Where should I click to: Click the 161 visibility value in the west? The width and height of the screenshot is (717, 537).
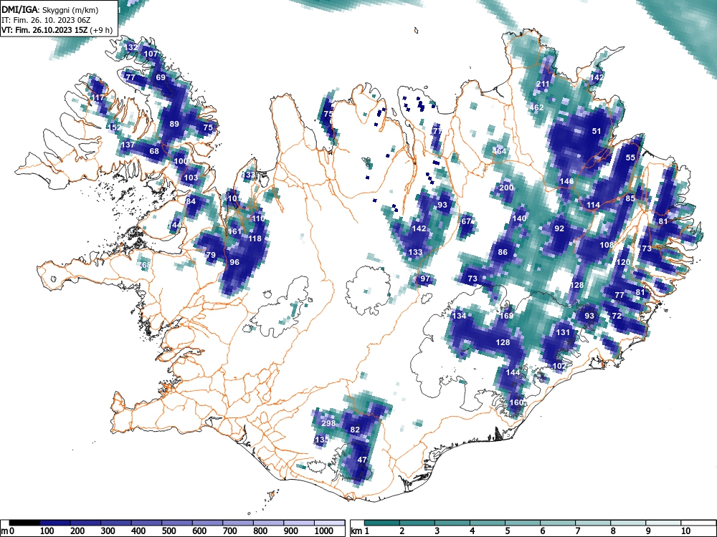pyautogui.click(x=234, y=231)
